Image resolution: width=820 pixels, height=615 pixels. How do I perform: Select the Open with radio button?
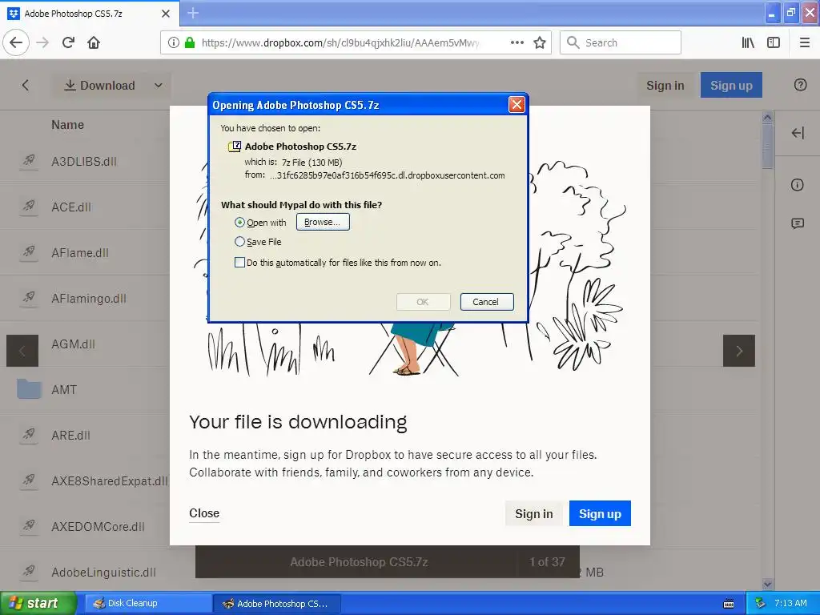point(239,223)
